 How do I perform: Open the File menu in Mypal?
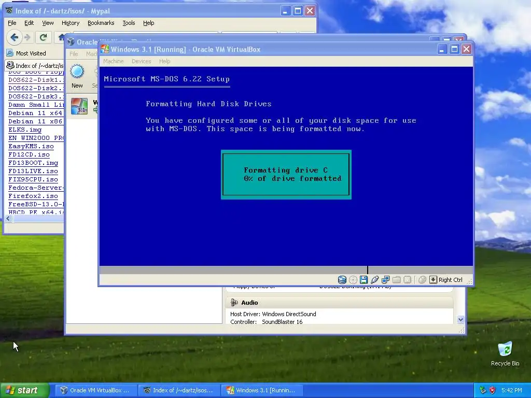coord(12,23)
